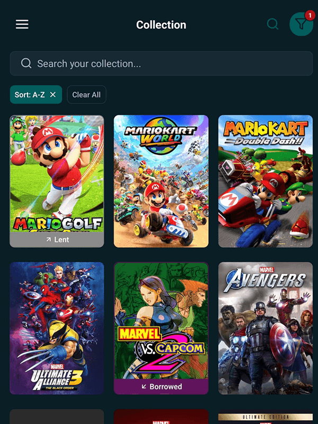The image size is (318, 424).
Task: Click the magnifier icon in search bar
Action: coord(26,64)
